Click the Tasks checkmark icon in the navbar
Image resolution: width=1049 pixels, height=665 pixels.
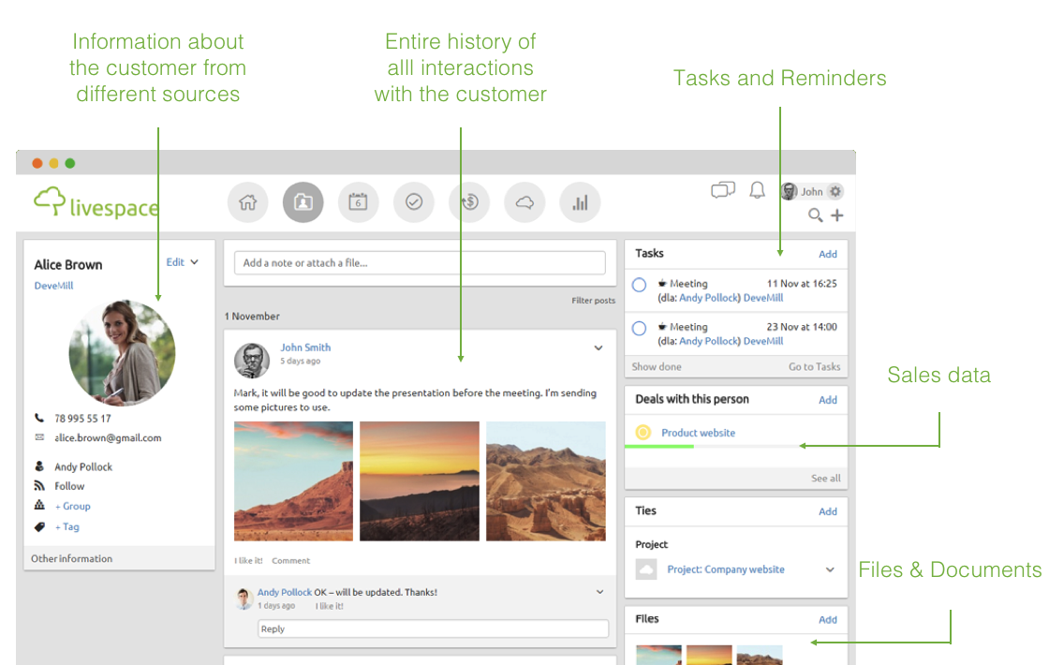point(413,202)
